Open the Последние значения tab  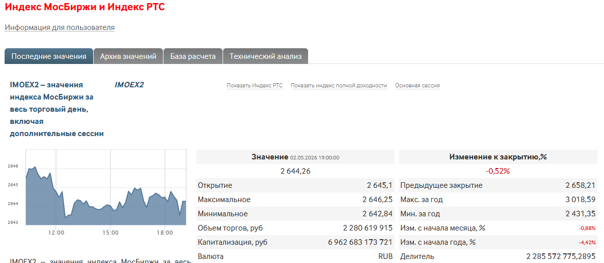tap(49, 56)
